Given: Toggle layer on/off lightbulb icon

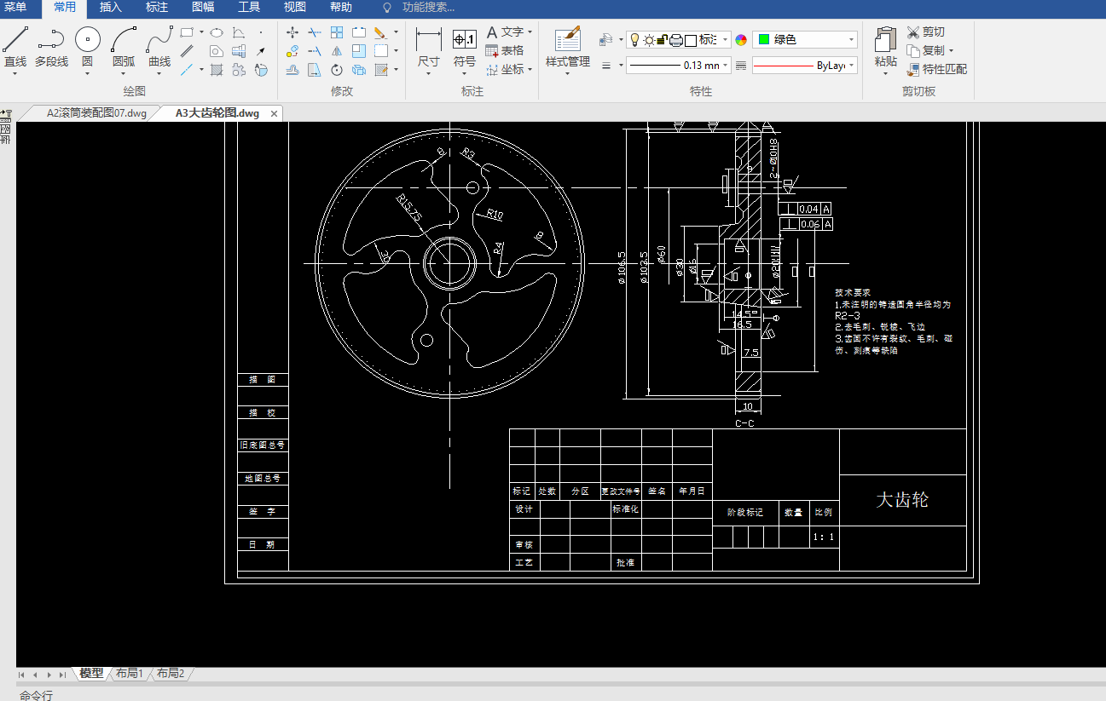Looking at the screenshot, I should coord(634,40).
